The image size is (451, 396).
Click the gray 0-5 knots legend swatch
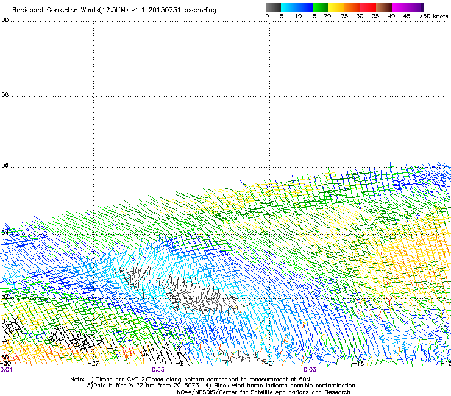(x=273, y=7)
